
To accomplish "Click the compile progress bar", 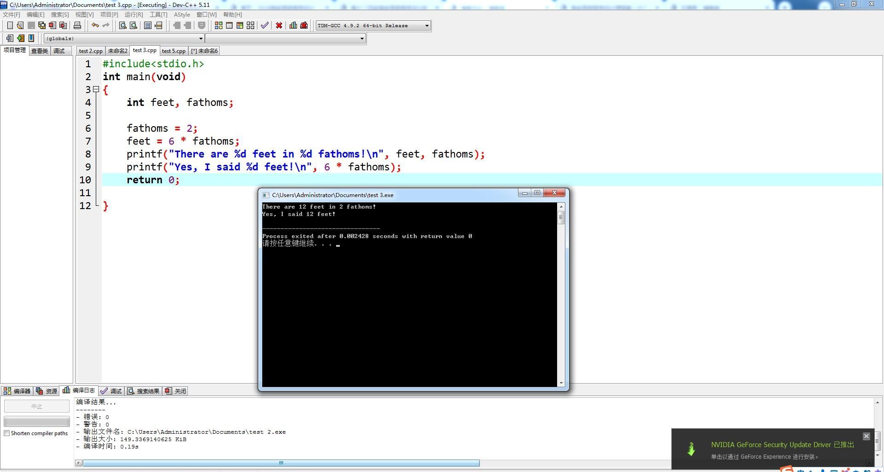I will [x=37, y=421].
